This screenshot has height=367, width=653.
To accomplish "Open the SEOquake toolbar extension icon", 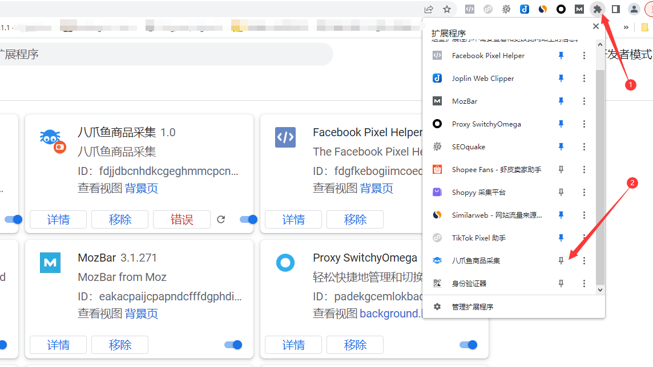I will 506,9.
